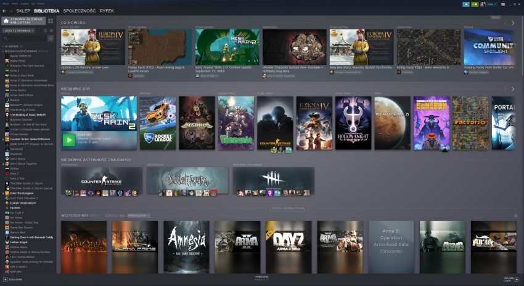The height and width of the screenshot is (286, 524).
Task: Open Rocket League cover in recent games
Action: 158,123
